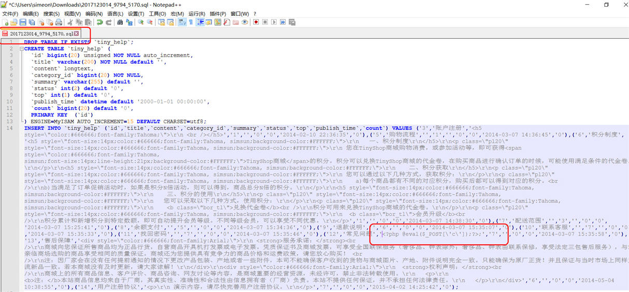Start macro recording with red dot icon
The width and height of the screenshot is (629, 292).
tap(256, 22)
